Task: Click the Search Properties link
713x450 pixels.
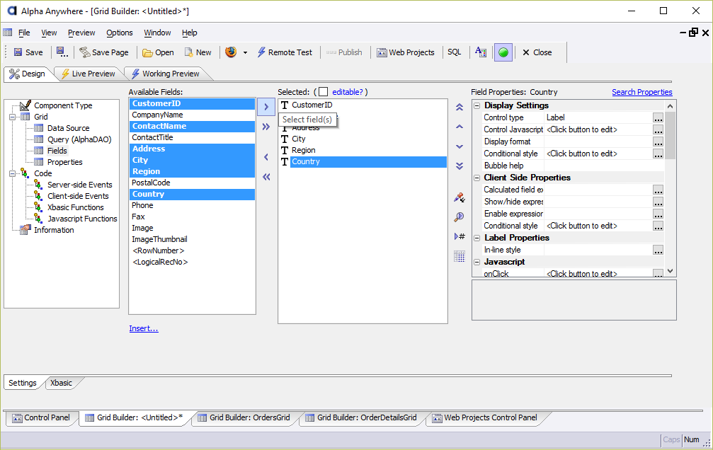Action: click(641, 92)
